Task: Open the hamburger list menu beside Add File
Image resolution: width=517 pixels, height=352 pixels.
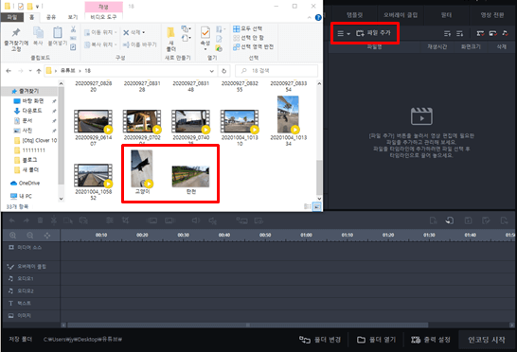Action: (x=343, y=33)
